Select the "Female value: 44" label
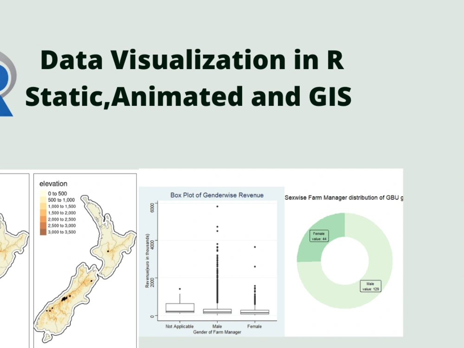Screen dimensions: 464x348 click(x=319, y=236)
